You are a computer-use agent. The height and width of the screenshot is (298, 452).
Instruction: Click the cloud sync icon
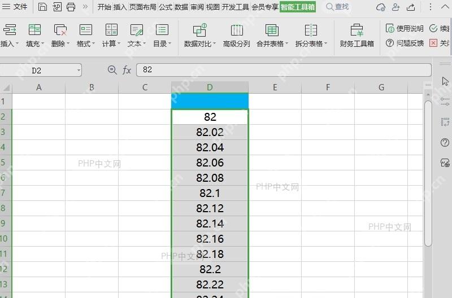(x=381, y=7)
